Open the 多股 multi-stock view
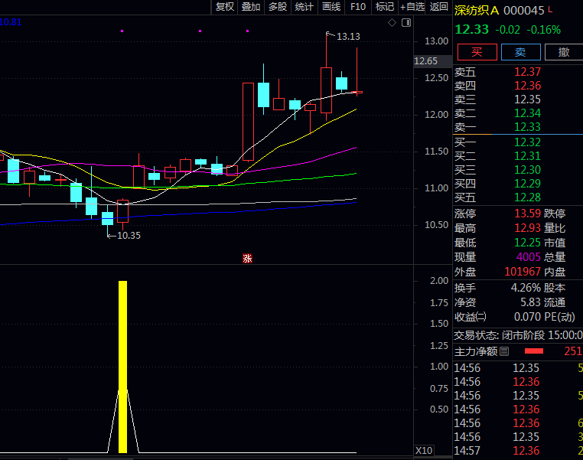Viewport: 583px width, 460px height. [278, 7]
